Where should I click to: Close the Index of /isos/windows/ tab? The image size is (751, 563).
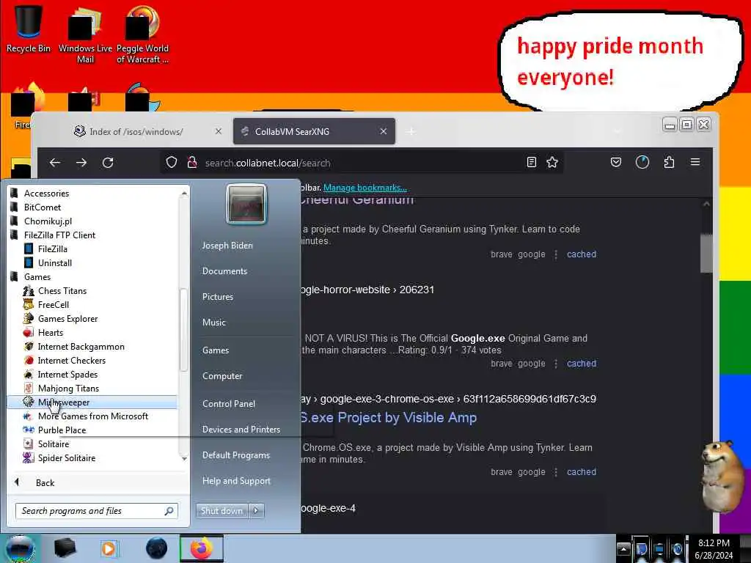coord(219,131)
